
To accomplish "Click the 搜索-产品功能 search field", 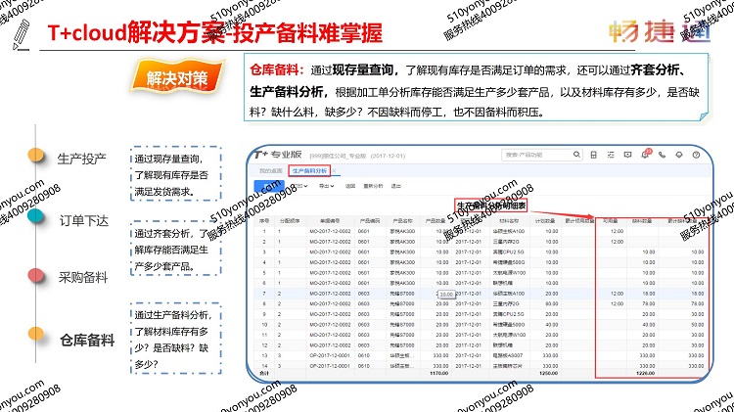I will click(541, 154).
